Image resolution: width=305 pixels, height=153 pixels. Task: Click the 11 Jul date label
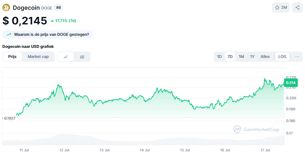pos(24,150)
